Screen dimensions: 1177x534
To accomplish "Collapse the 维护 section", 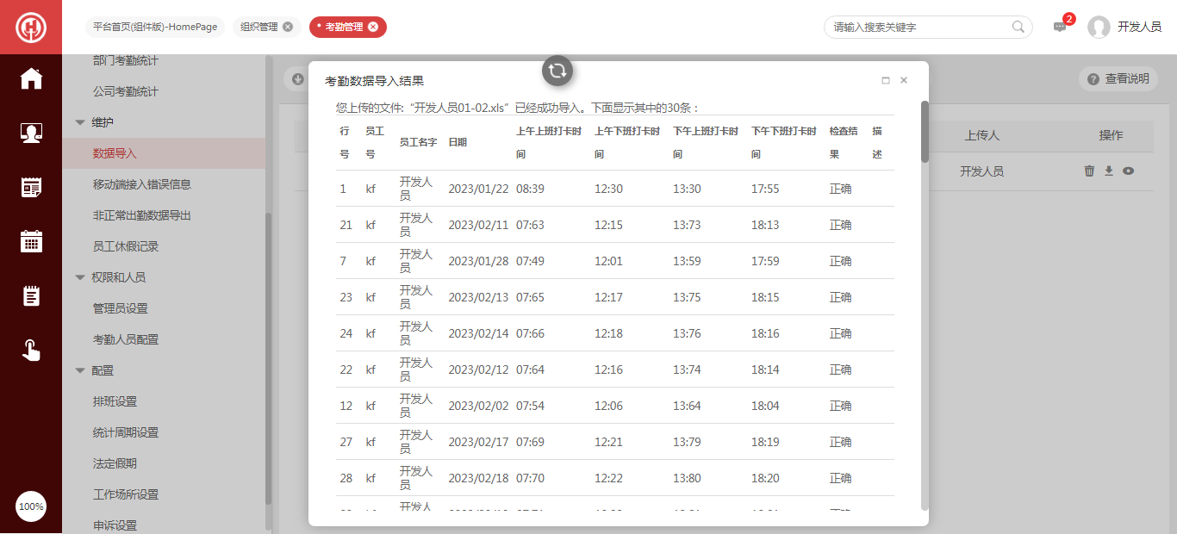I will 80,122.
